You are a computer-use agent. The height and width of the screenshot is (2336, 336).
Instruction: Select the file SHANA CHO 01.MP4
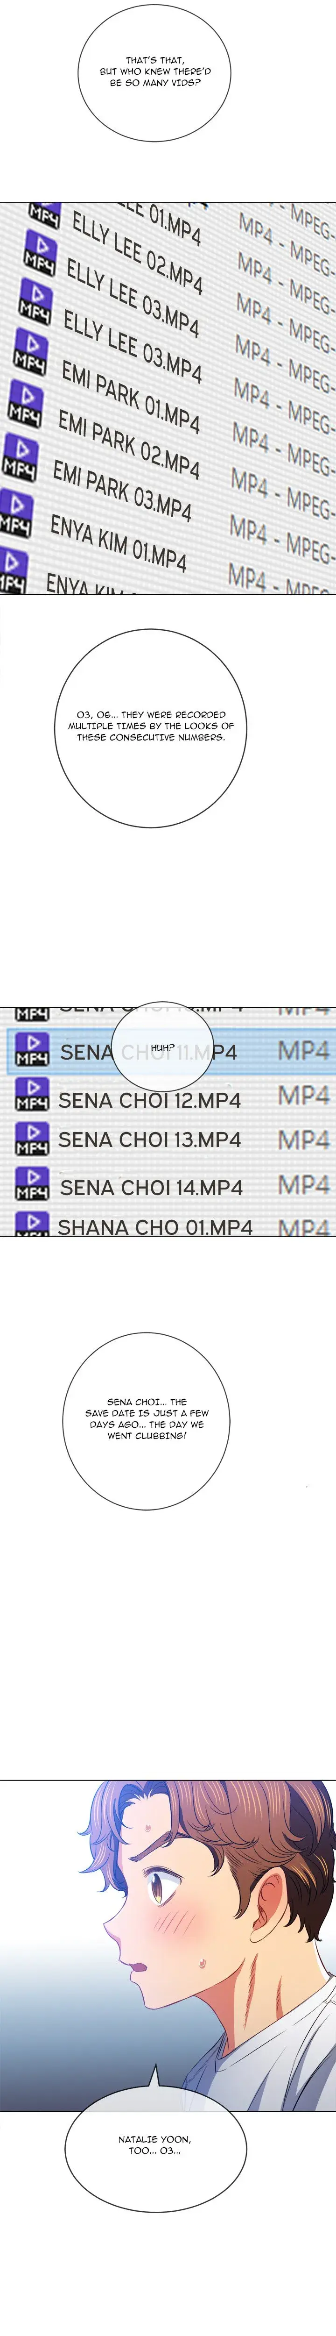click(x=155, y=1227)
